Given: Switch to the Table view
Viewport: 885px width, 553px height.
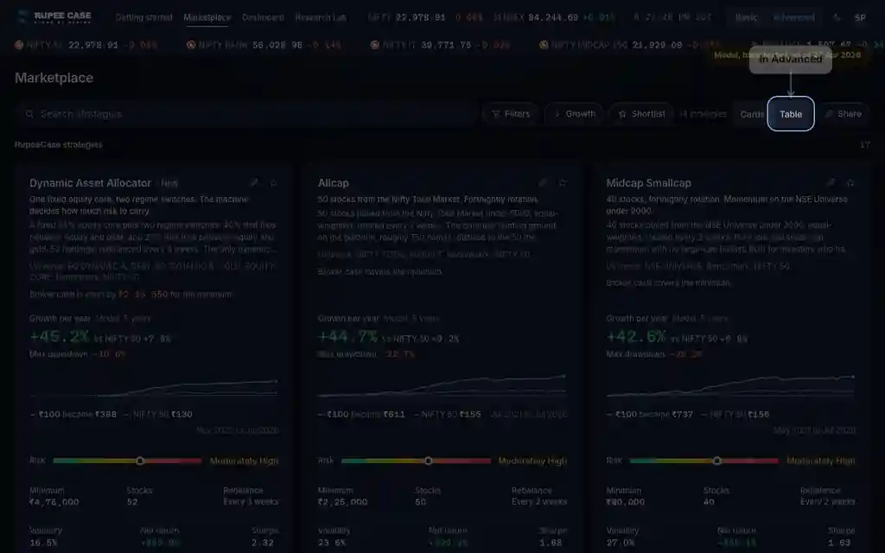Looking at the screenshot, I should click(x=791, y=114).
